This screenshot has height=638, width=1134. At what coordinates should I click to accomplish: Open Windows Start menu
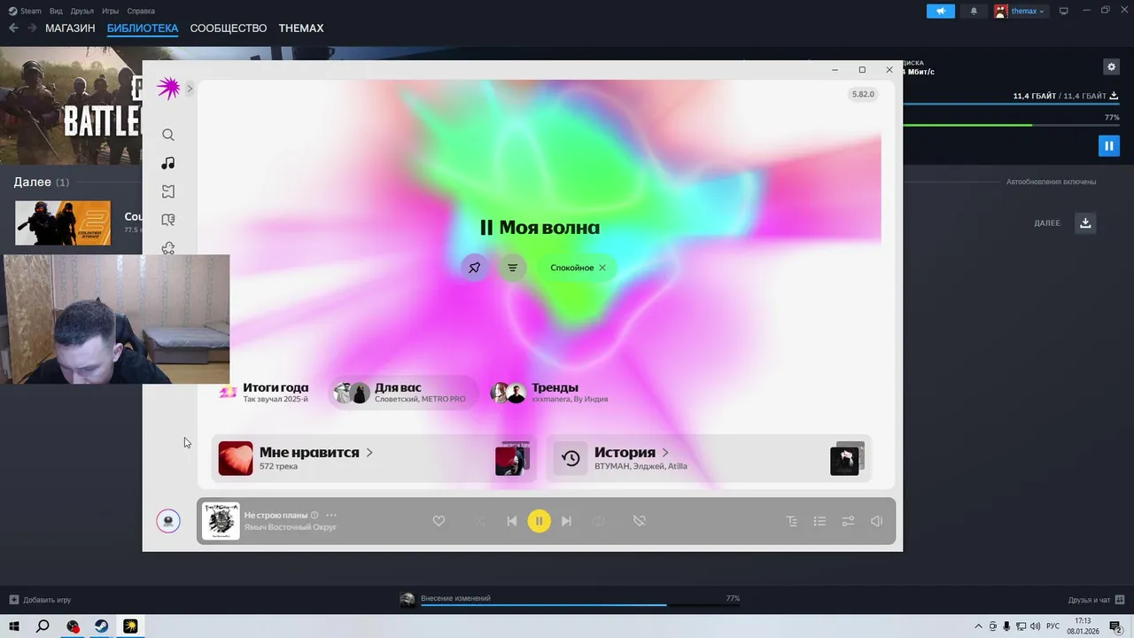[x=13, y=626]
